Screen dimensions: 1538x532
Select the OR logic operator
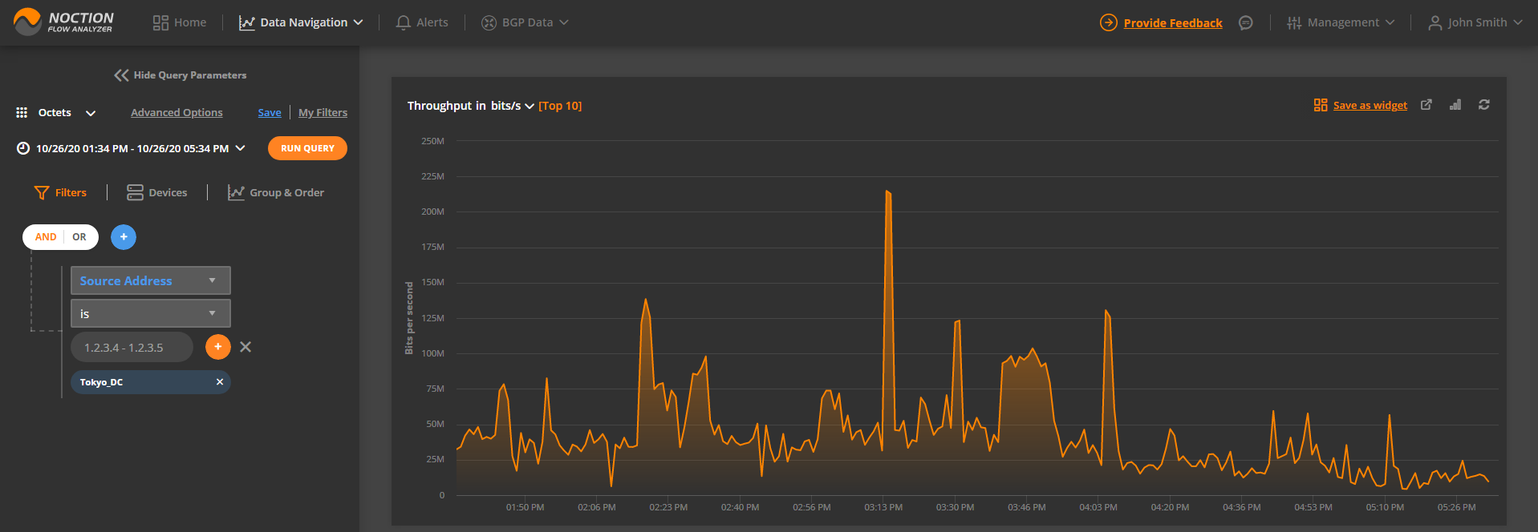79,237
